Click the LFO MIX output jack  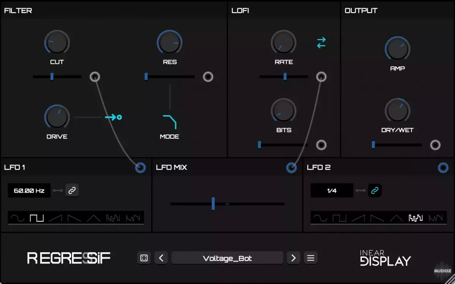point(291,167)
